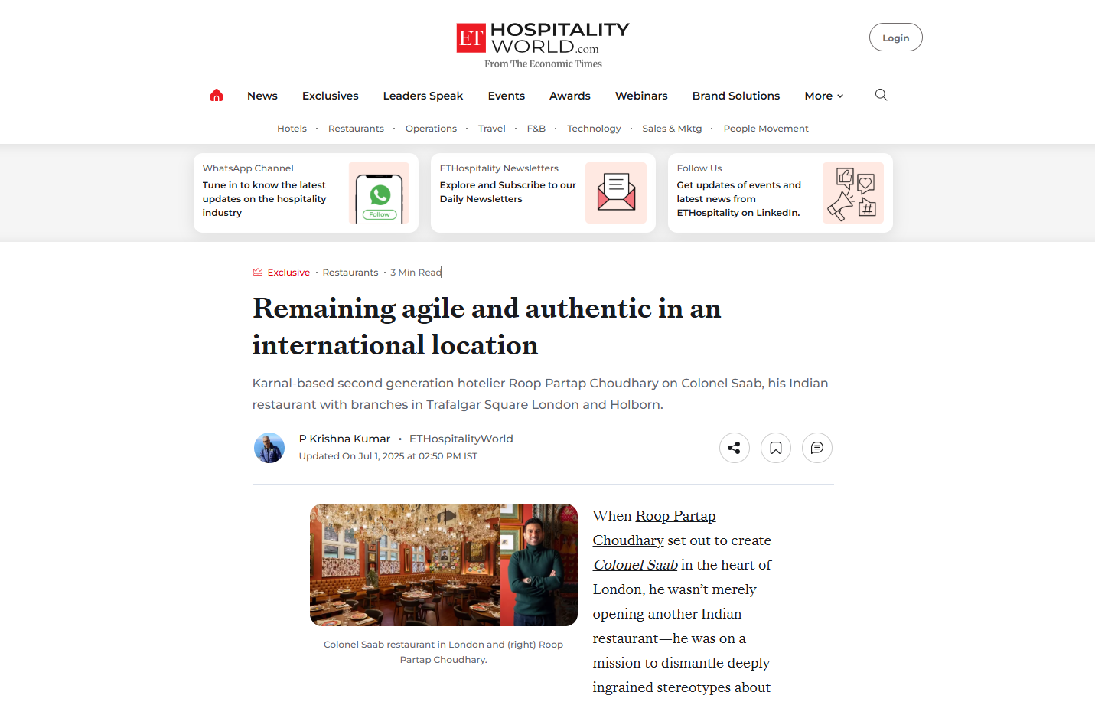
Task: Click the Follow Us megaphone illustration
Action: [853, 193]
